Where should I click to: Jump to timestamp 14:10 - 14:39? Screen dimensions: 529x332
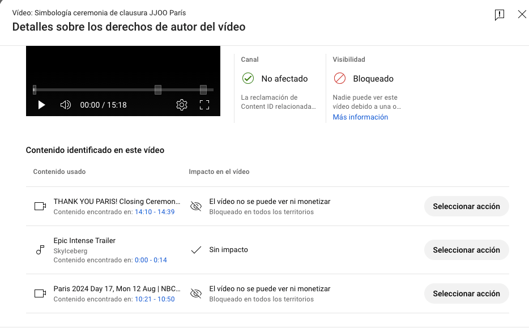tap(154, 212)
